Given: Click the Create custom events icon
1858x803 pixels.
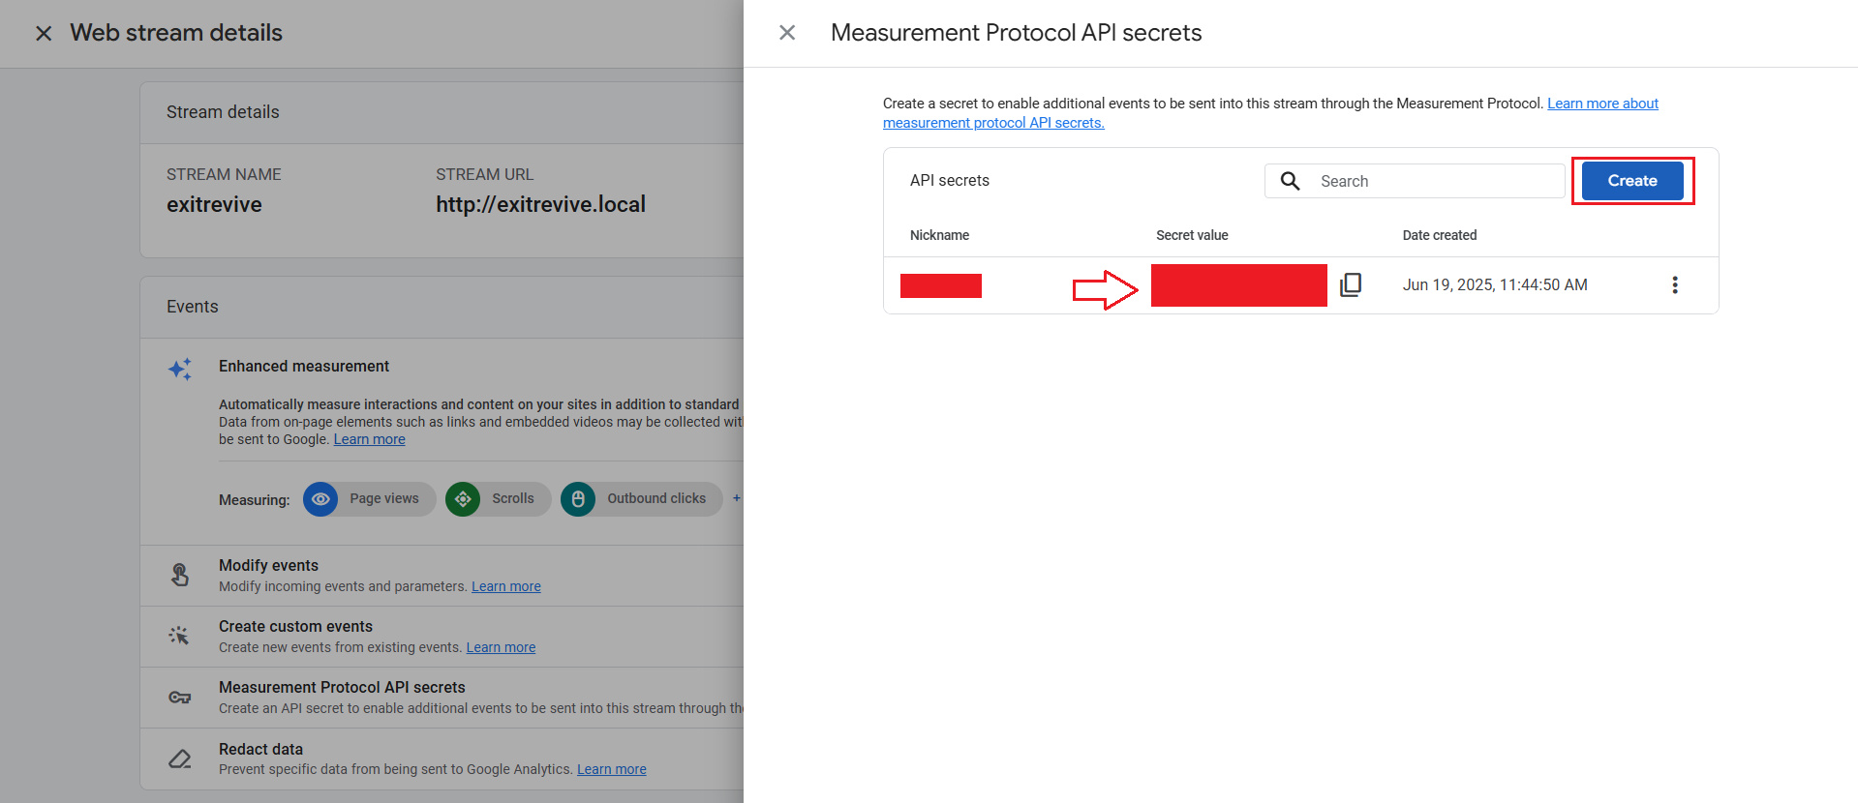Looking at the screenshot, I should click(179, 635).
